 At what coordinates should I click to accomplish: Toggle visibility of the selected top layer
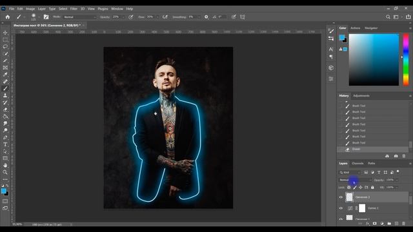tap(341, 197)
